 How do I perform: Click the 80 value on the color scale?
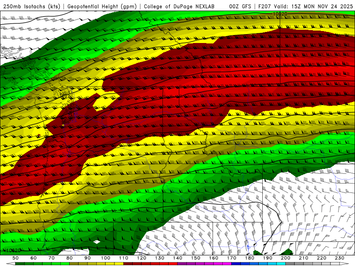point(70,258)
